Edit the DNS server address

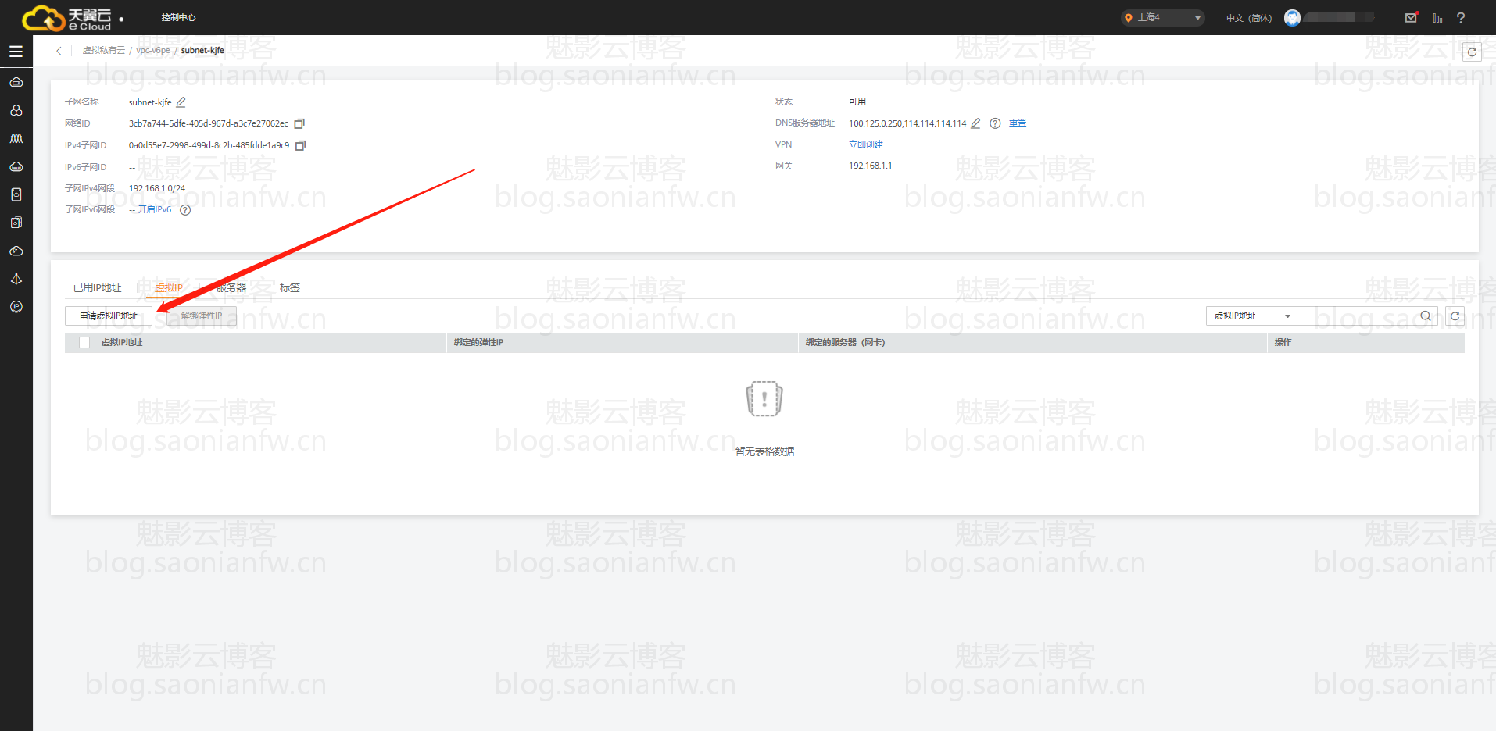975,123
